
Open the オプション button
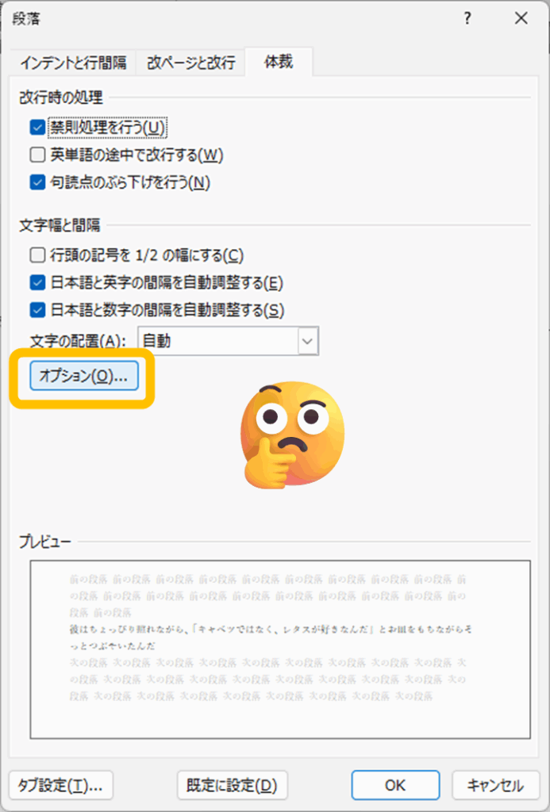coord(84,376)
